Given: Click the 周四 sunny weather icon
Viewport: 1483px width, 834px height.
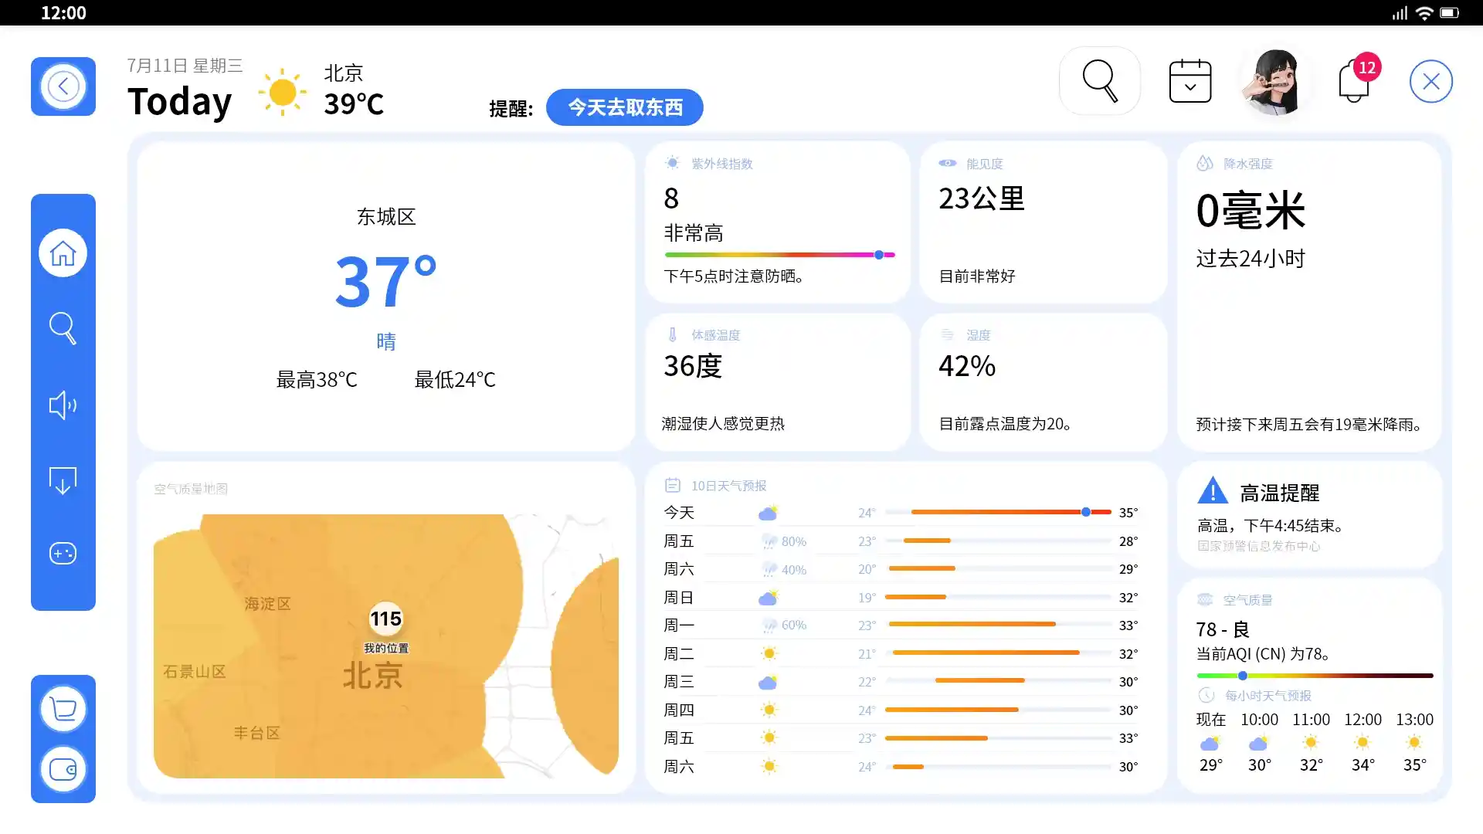Looking at the screenshot, I should 769,710.
